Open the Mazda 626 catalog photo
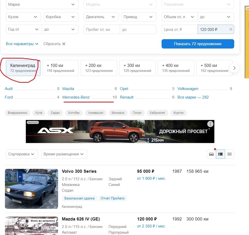The image size is (249, 235). coord(31,226)
